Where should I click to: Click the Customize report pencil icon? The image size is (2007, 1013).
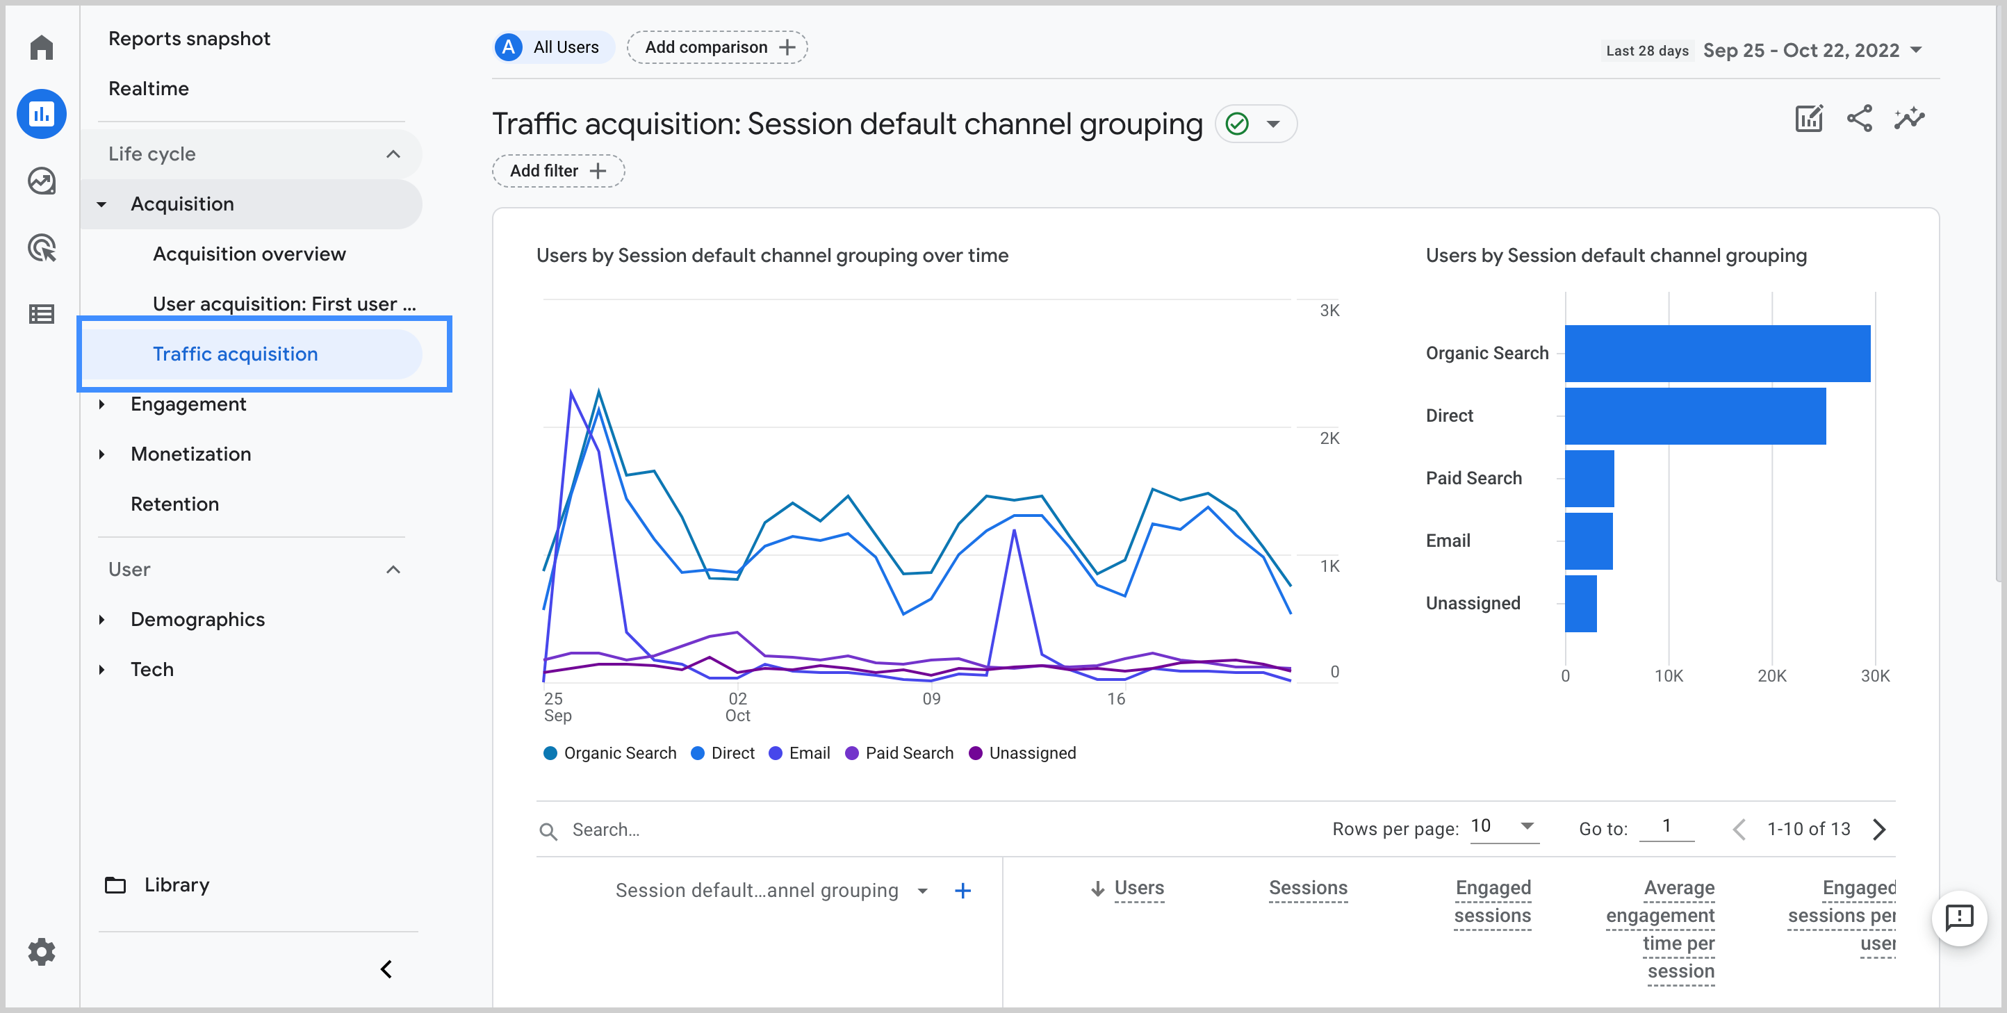click(1808, 118)
